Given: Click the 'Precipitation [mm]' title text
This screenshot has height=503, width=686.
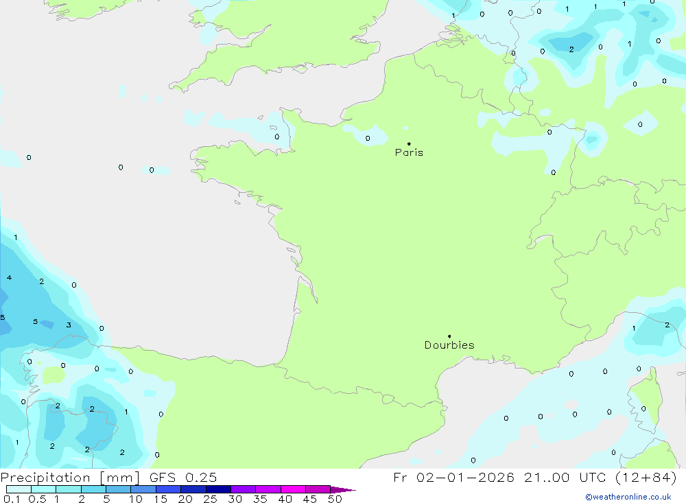Looking at the screenshot, I should point(70,478).
